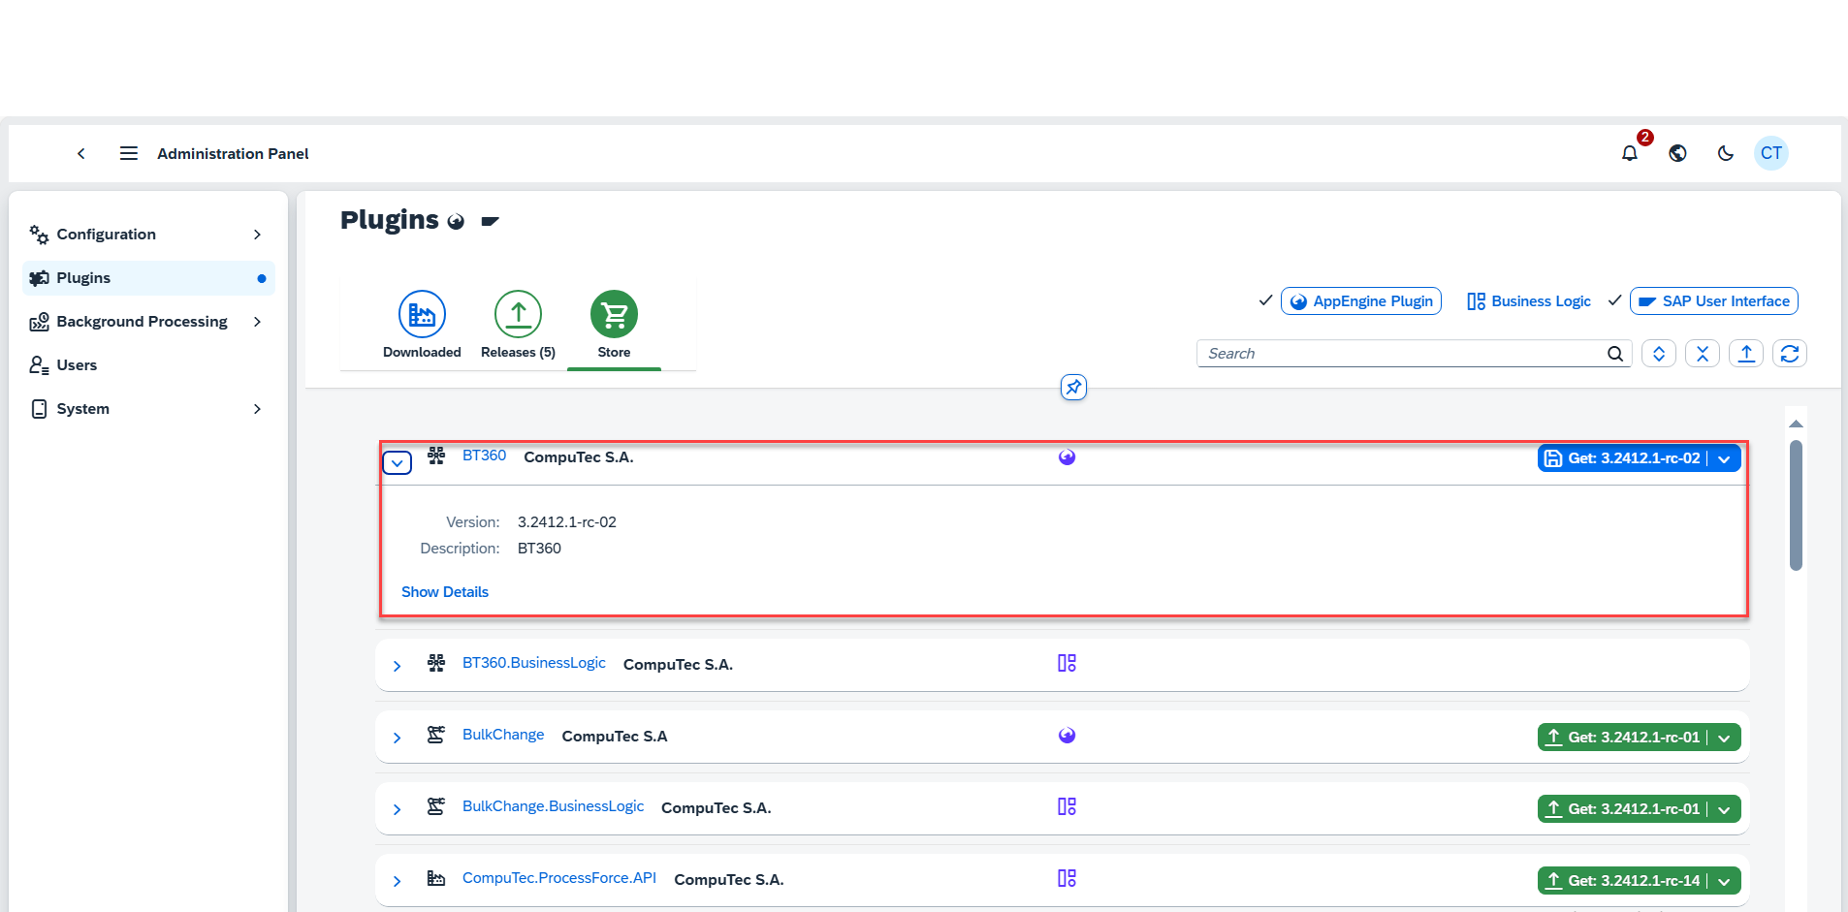Toggle the AppEngine Plugin filter
Screen dimensions: 1848x912
tap(1360, 301)
